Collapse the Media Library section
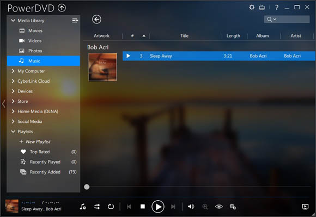The height and width of the screenshot is (217, 316). (13, 21)
